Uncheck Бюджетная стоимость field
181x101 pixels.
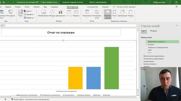pyautogui.click(x=146, y=42)
